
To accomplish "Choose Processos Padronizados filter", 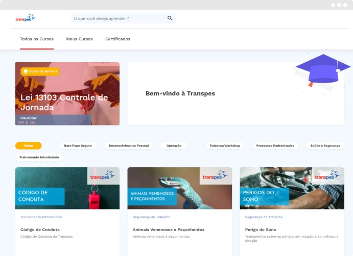I will coord(275,146).
